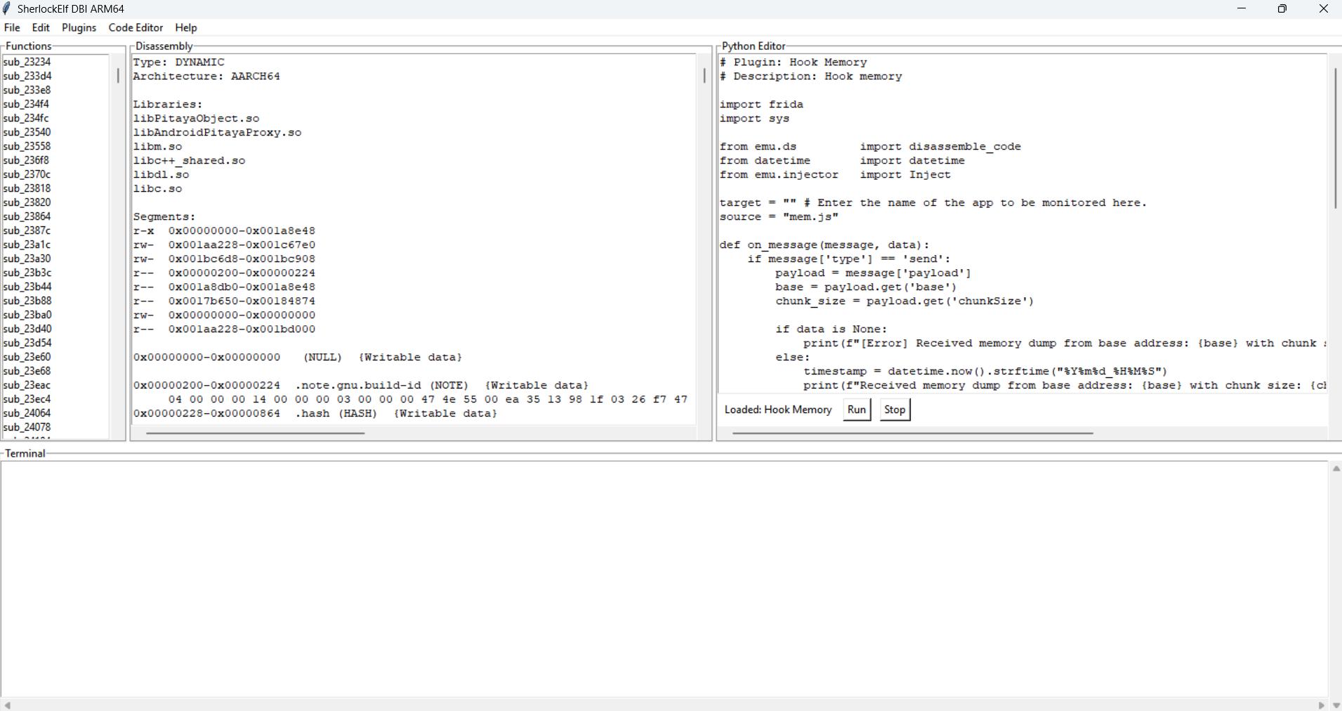The width and height of the screenshot is (1342, 711).
Task: Click the 'def on_message(message, data):' line
Action: (824, 244)
